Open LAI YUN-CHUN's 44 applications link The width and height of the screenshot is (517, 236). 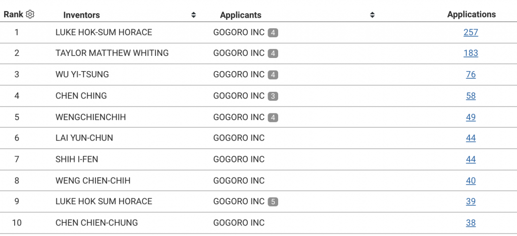(x=471, y=138)
